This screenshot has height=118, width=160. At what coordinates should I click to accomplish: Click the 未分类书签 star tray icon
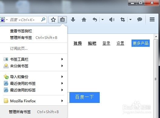6,66
